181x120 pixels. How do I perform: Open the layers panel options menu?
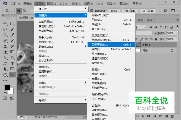(177, 20)
